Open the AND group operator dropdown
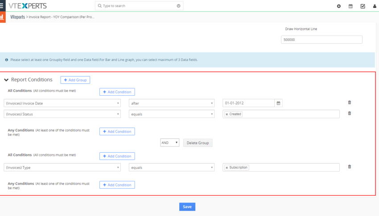Screen dimensions: 379x216 tap(170, 143)
